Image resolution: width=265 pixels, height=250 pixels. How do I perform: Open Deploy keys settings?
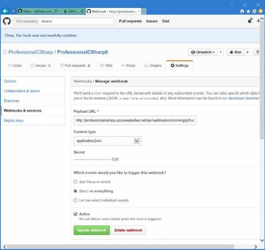[13, 120]
